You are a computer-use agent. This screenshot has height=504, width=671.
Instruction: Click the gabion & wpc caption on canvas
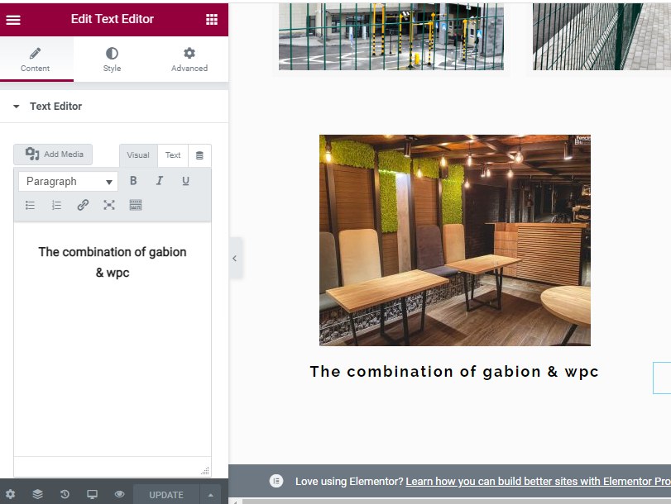coord(454,372)
